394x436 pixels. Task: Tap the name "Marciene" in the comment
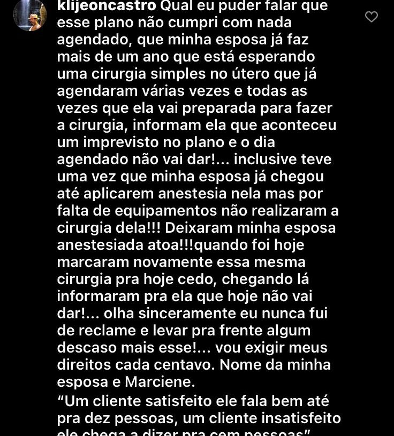pyautogui.click(x=158, y=382)
